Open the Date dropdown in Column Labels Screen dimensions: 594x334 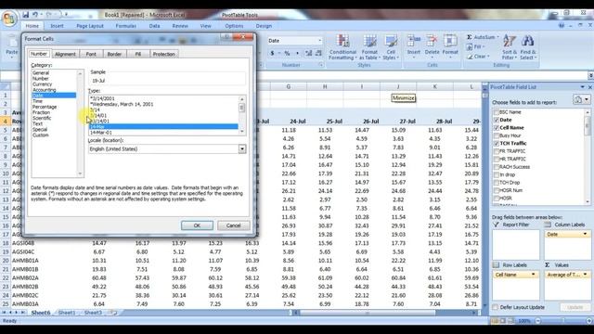(585, 234)
